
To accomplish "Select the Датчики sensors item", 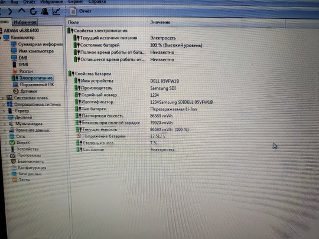I will [25, 91].
